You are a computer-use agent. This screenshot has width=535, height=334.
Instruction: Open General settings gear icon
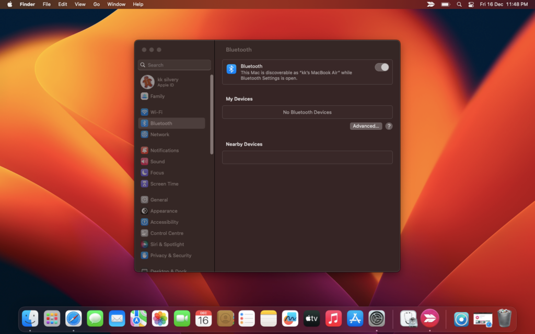(x=144, y=200)
